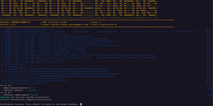Click 'Installation completed successfully!' message
This screenshot has width=213, height=106.
[31, 100]
